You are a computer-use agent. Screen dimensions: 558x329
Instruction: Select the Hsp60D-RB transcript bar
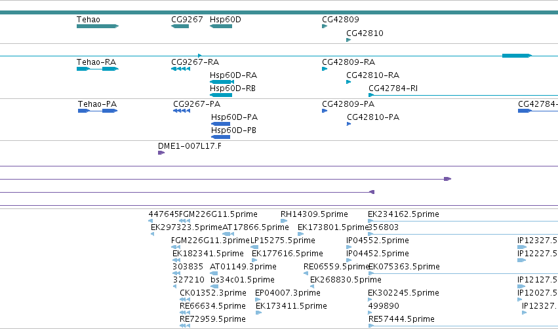click(220, 95)
